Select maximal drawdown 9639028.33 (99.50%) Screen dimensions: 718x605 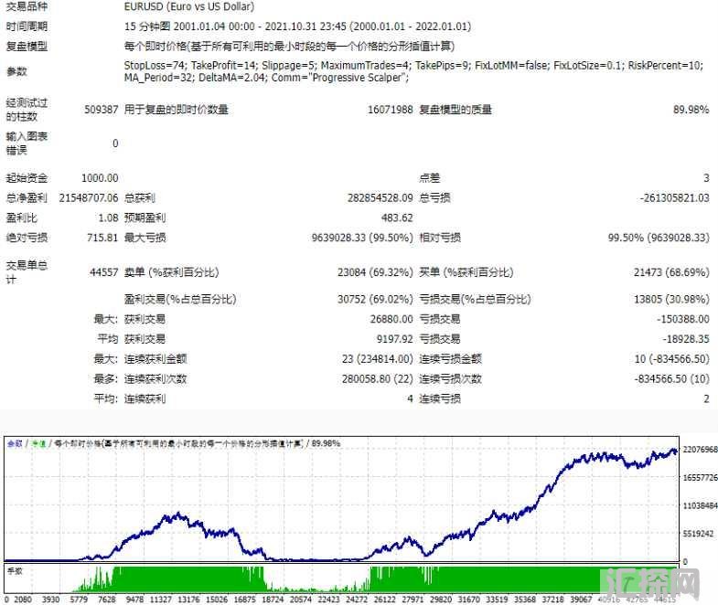click(x=362, y=238)
